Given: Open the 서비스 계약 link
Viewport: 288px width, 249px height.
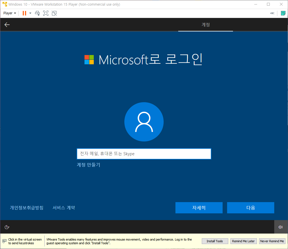Looking at the screenshot, I should click(64, 208).
